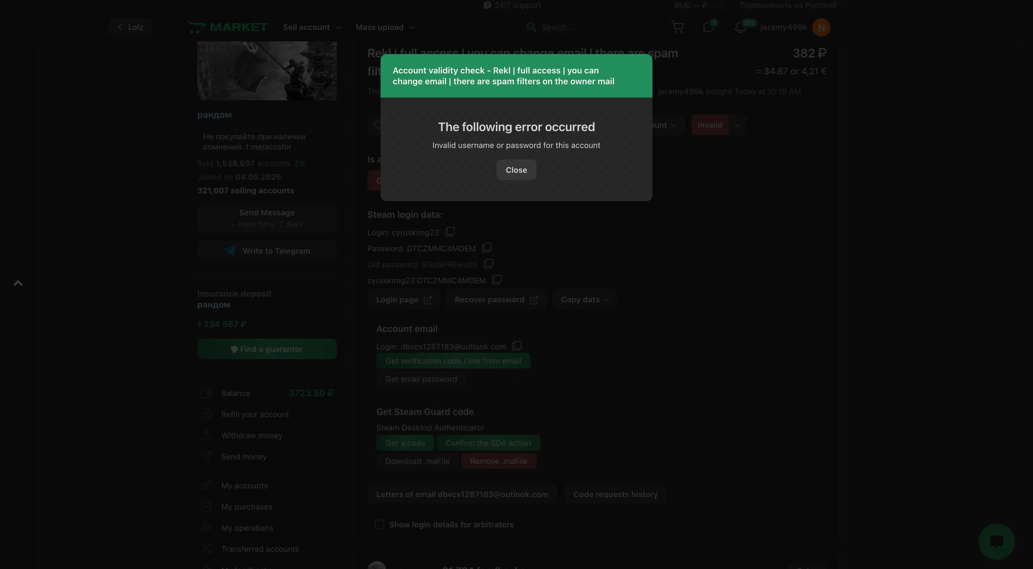The image size is (1033, 569).
Task: Close the account validity error dialog
Action: pos(516,170)
